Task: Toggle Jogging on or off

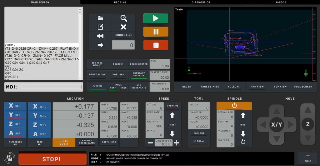Action: pos(97,87)
